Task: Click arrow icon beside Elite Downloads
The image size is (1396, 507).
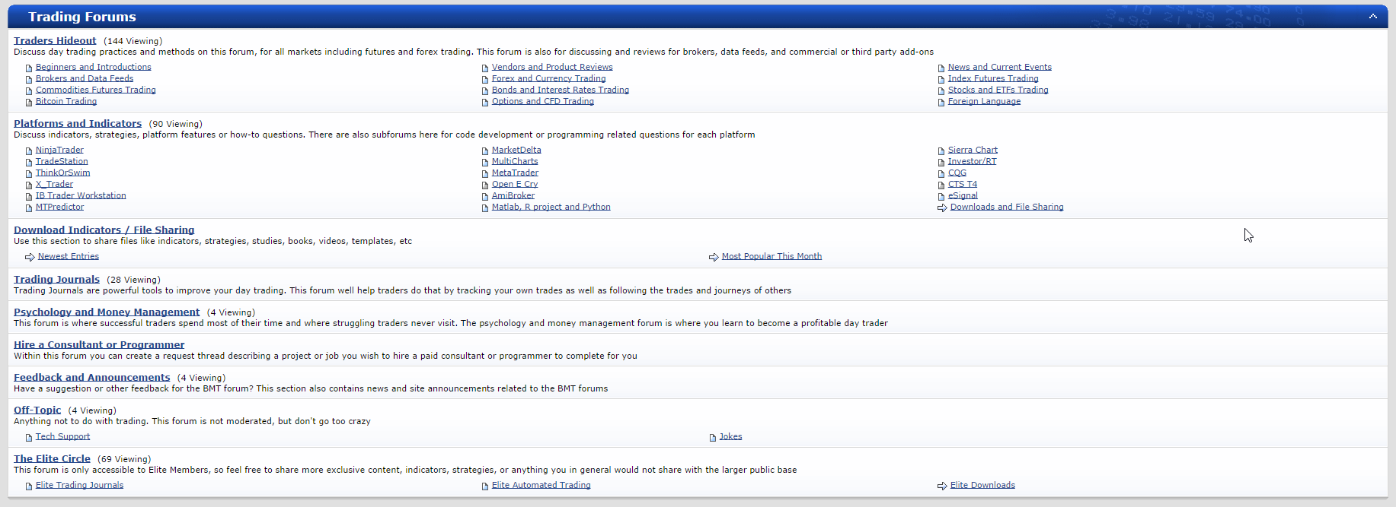Action: [x=942, y=486]
